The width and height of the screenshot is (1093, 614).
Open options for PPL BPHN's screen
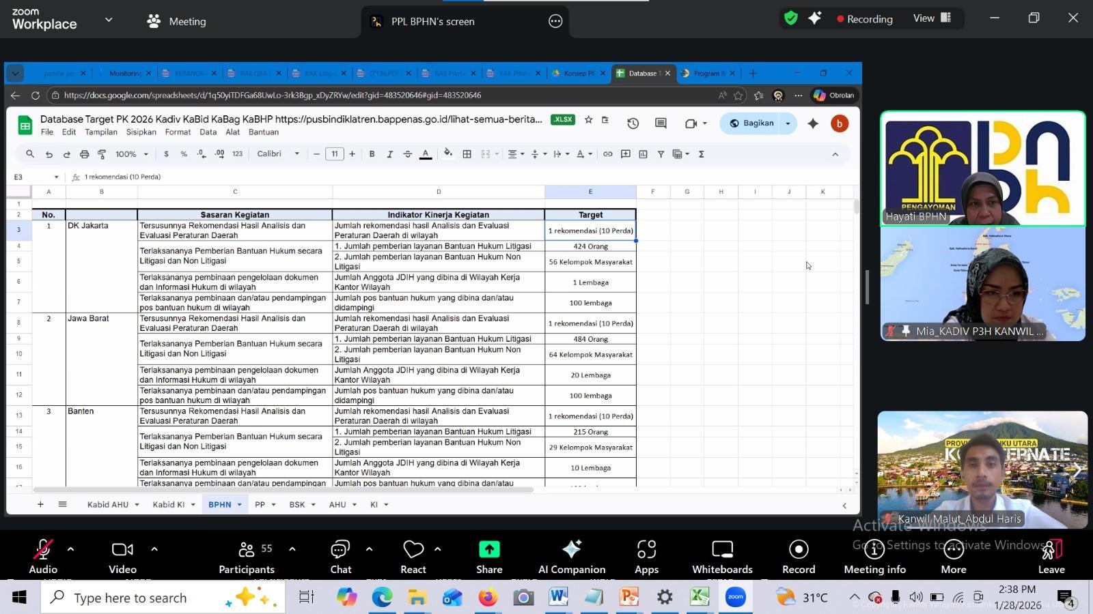[555, 21]
